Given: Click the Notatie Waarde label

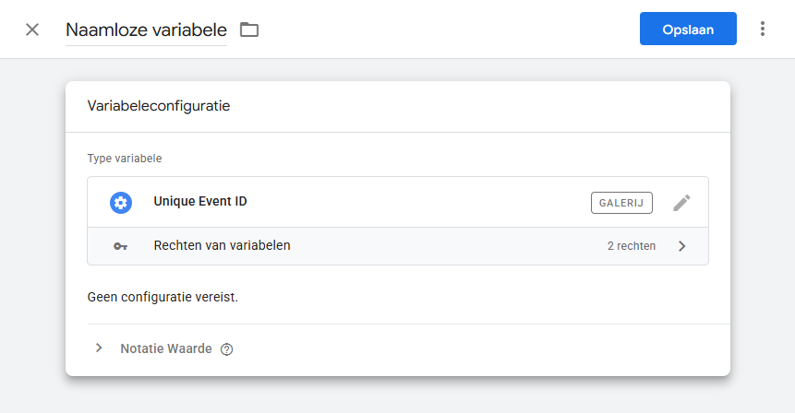Looking at the screenshot, I should point(166,349).
